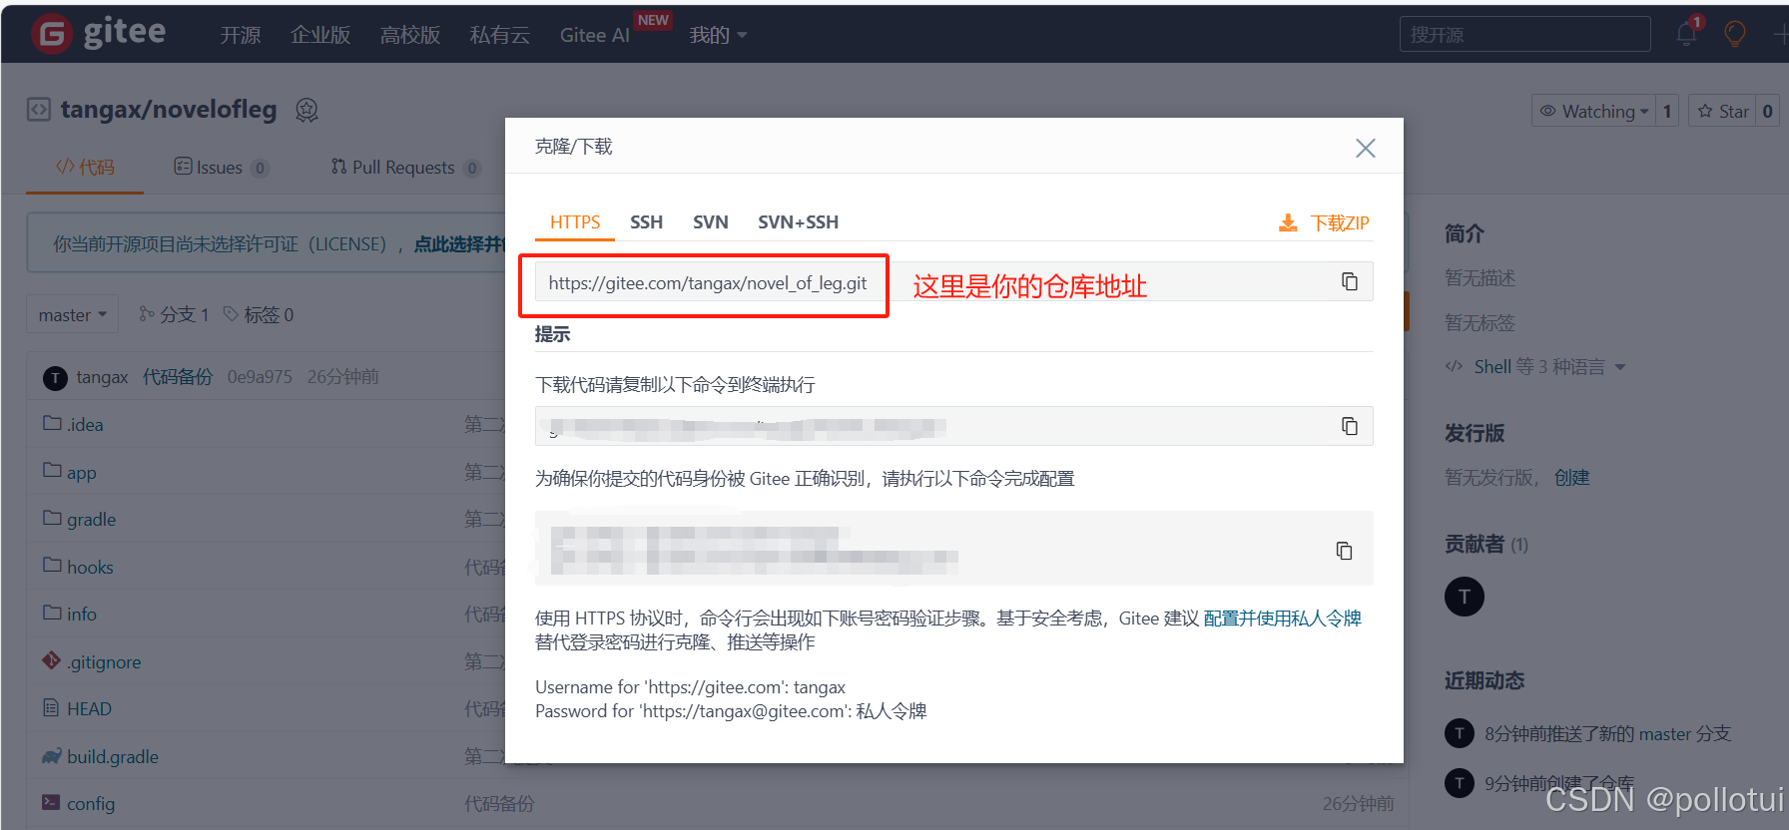The height and width of the screenshot is (830, 1789).
Task: Switch to the Issues tab
Action: 221,167
